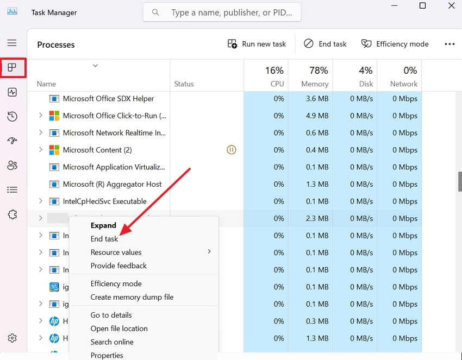Select Microsoft Office SDX Helper row
Image resolution: width=462 pixels, height=360 pixels.
click(x=224, y=99)
